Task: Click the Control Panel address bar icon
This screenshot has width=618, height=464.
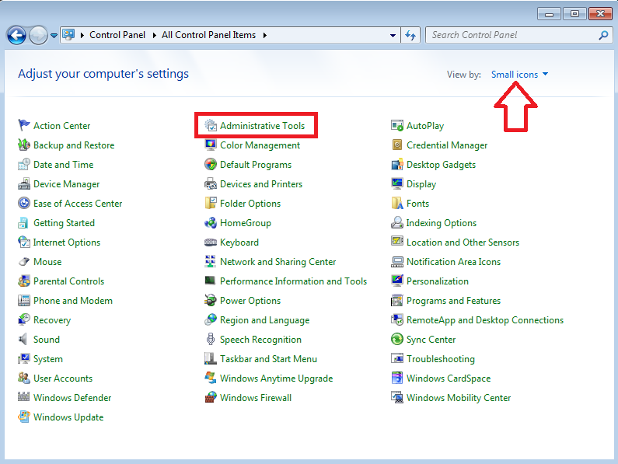Action: [x=68, y=35]
